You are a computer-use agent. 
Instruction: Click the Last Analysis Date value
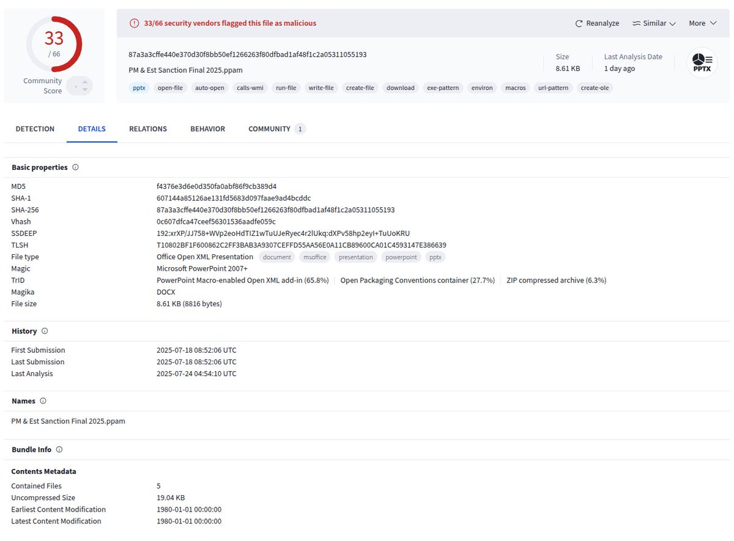tap(620, 68)
